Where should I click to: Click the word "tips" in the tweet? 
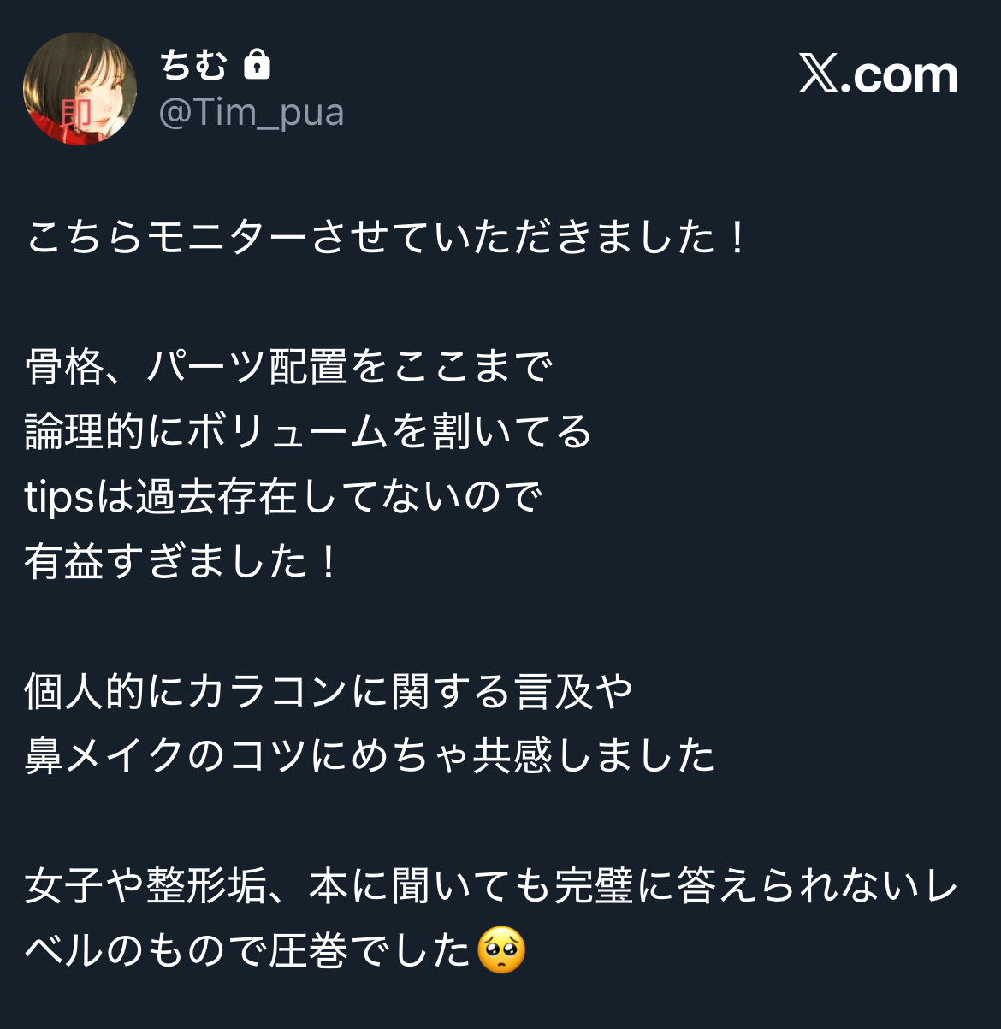[x=59, y=498]
